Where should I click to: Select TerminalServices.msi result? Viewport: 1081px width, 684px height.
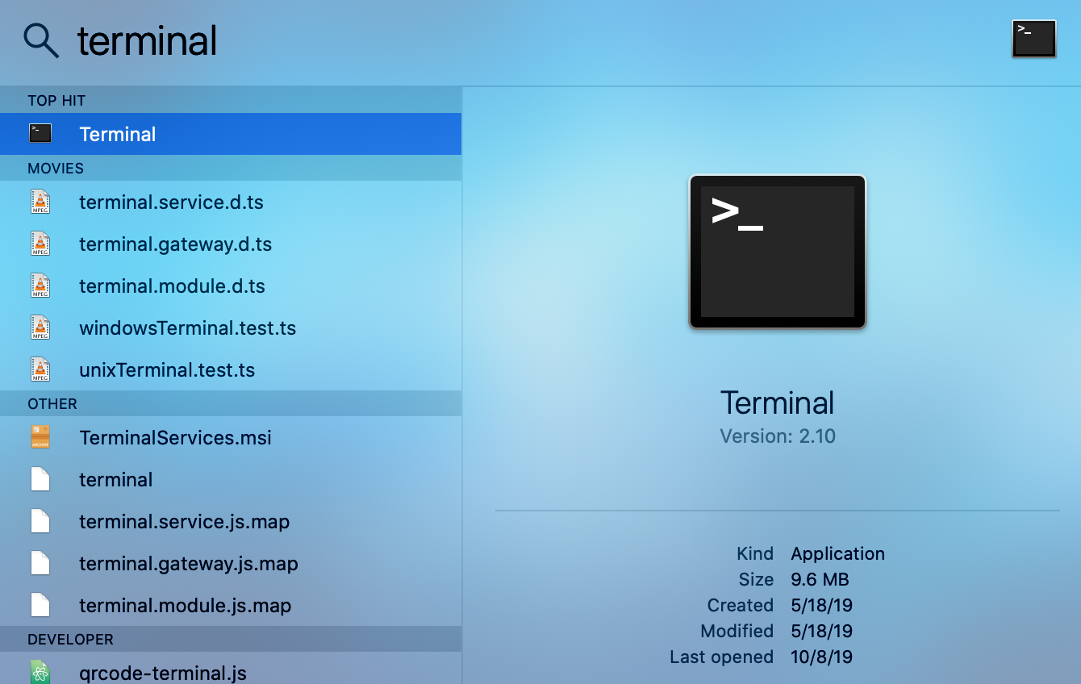pyautogui.click(x=231, y=437)
